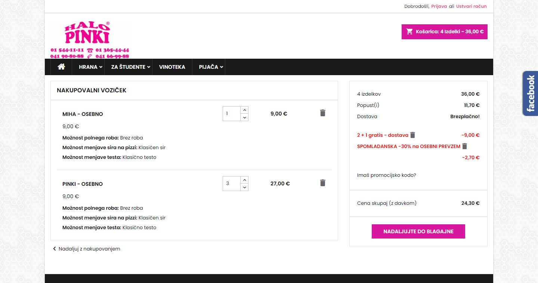Increase MIHA - OSEBNO quantity by one
538x283 pixels.
click(244, 110)
